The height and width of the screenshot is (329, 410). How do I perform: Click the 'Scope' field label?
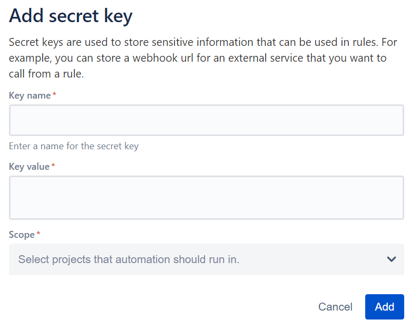tap(22, 235)
